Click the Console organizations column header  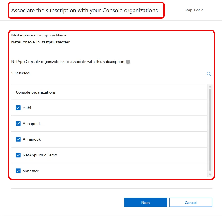(36, 92)
